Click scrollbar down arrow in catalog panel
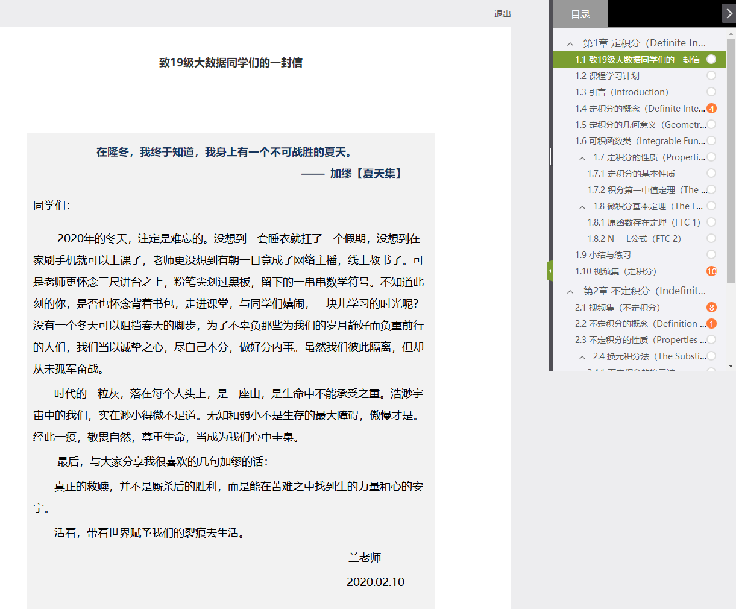736x609 pixels. pos(731,366)
